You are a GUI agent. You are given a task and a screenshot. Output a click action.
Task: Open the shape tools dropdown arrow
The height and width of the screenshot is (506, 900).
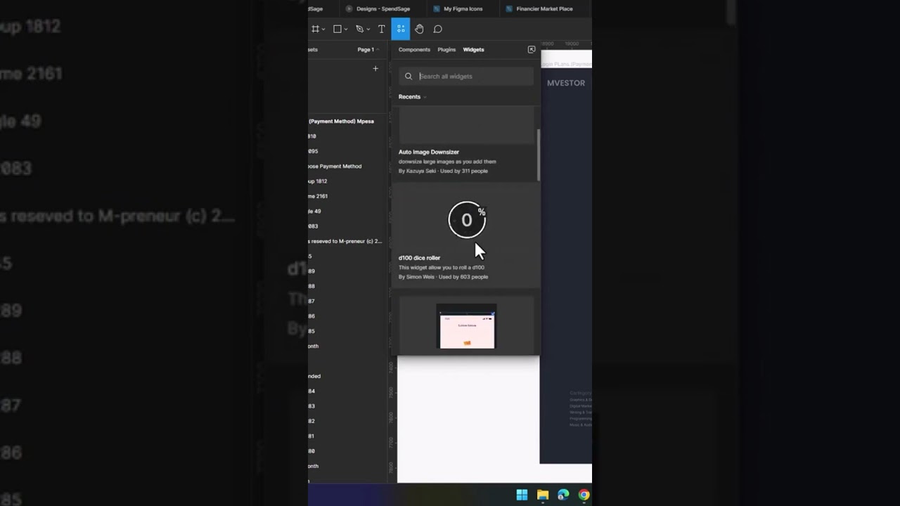pos(346,30)
